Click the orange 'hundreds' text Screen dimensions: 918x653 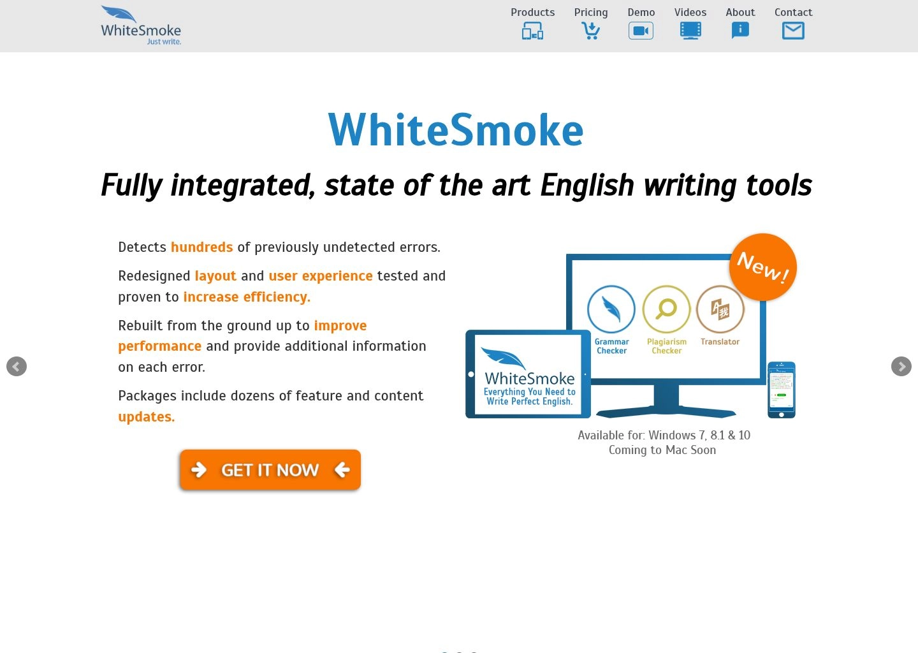202,247
